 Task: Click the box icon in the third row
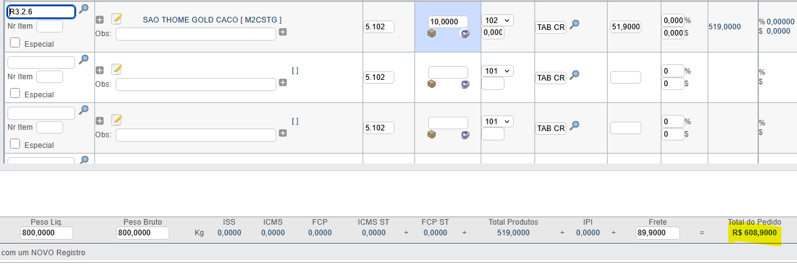[x=431, y=134]
